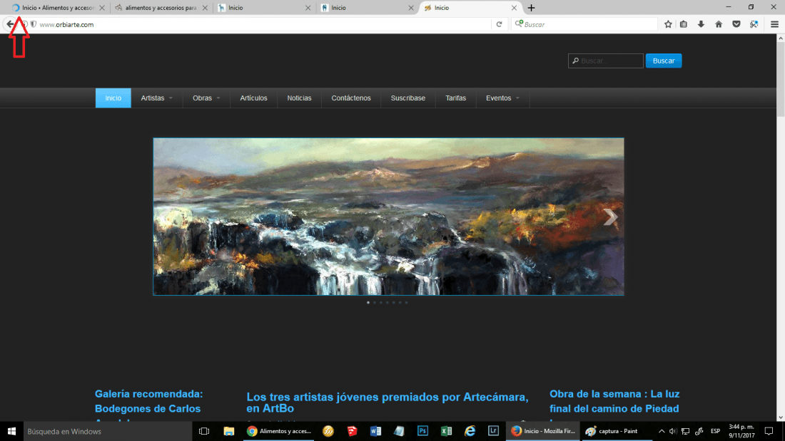Save page to Pocket icon
The image size is (785, 441).
736,24
